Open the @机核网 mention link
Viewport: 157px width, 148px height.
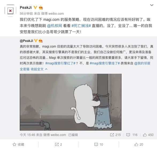(55, 26)
